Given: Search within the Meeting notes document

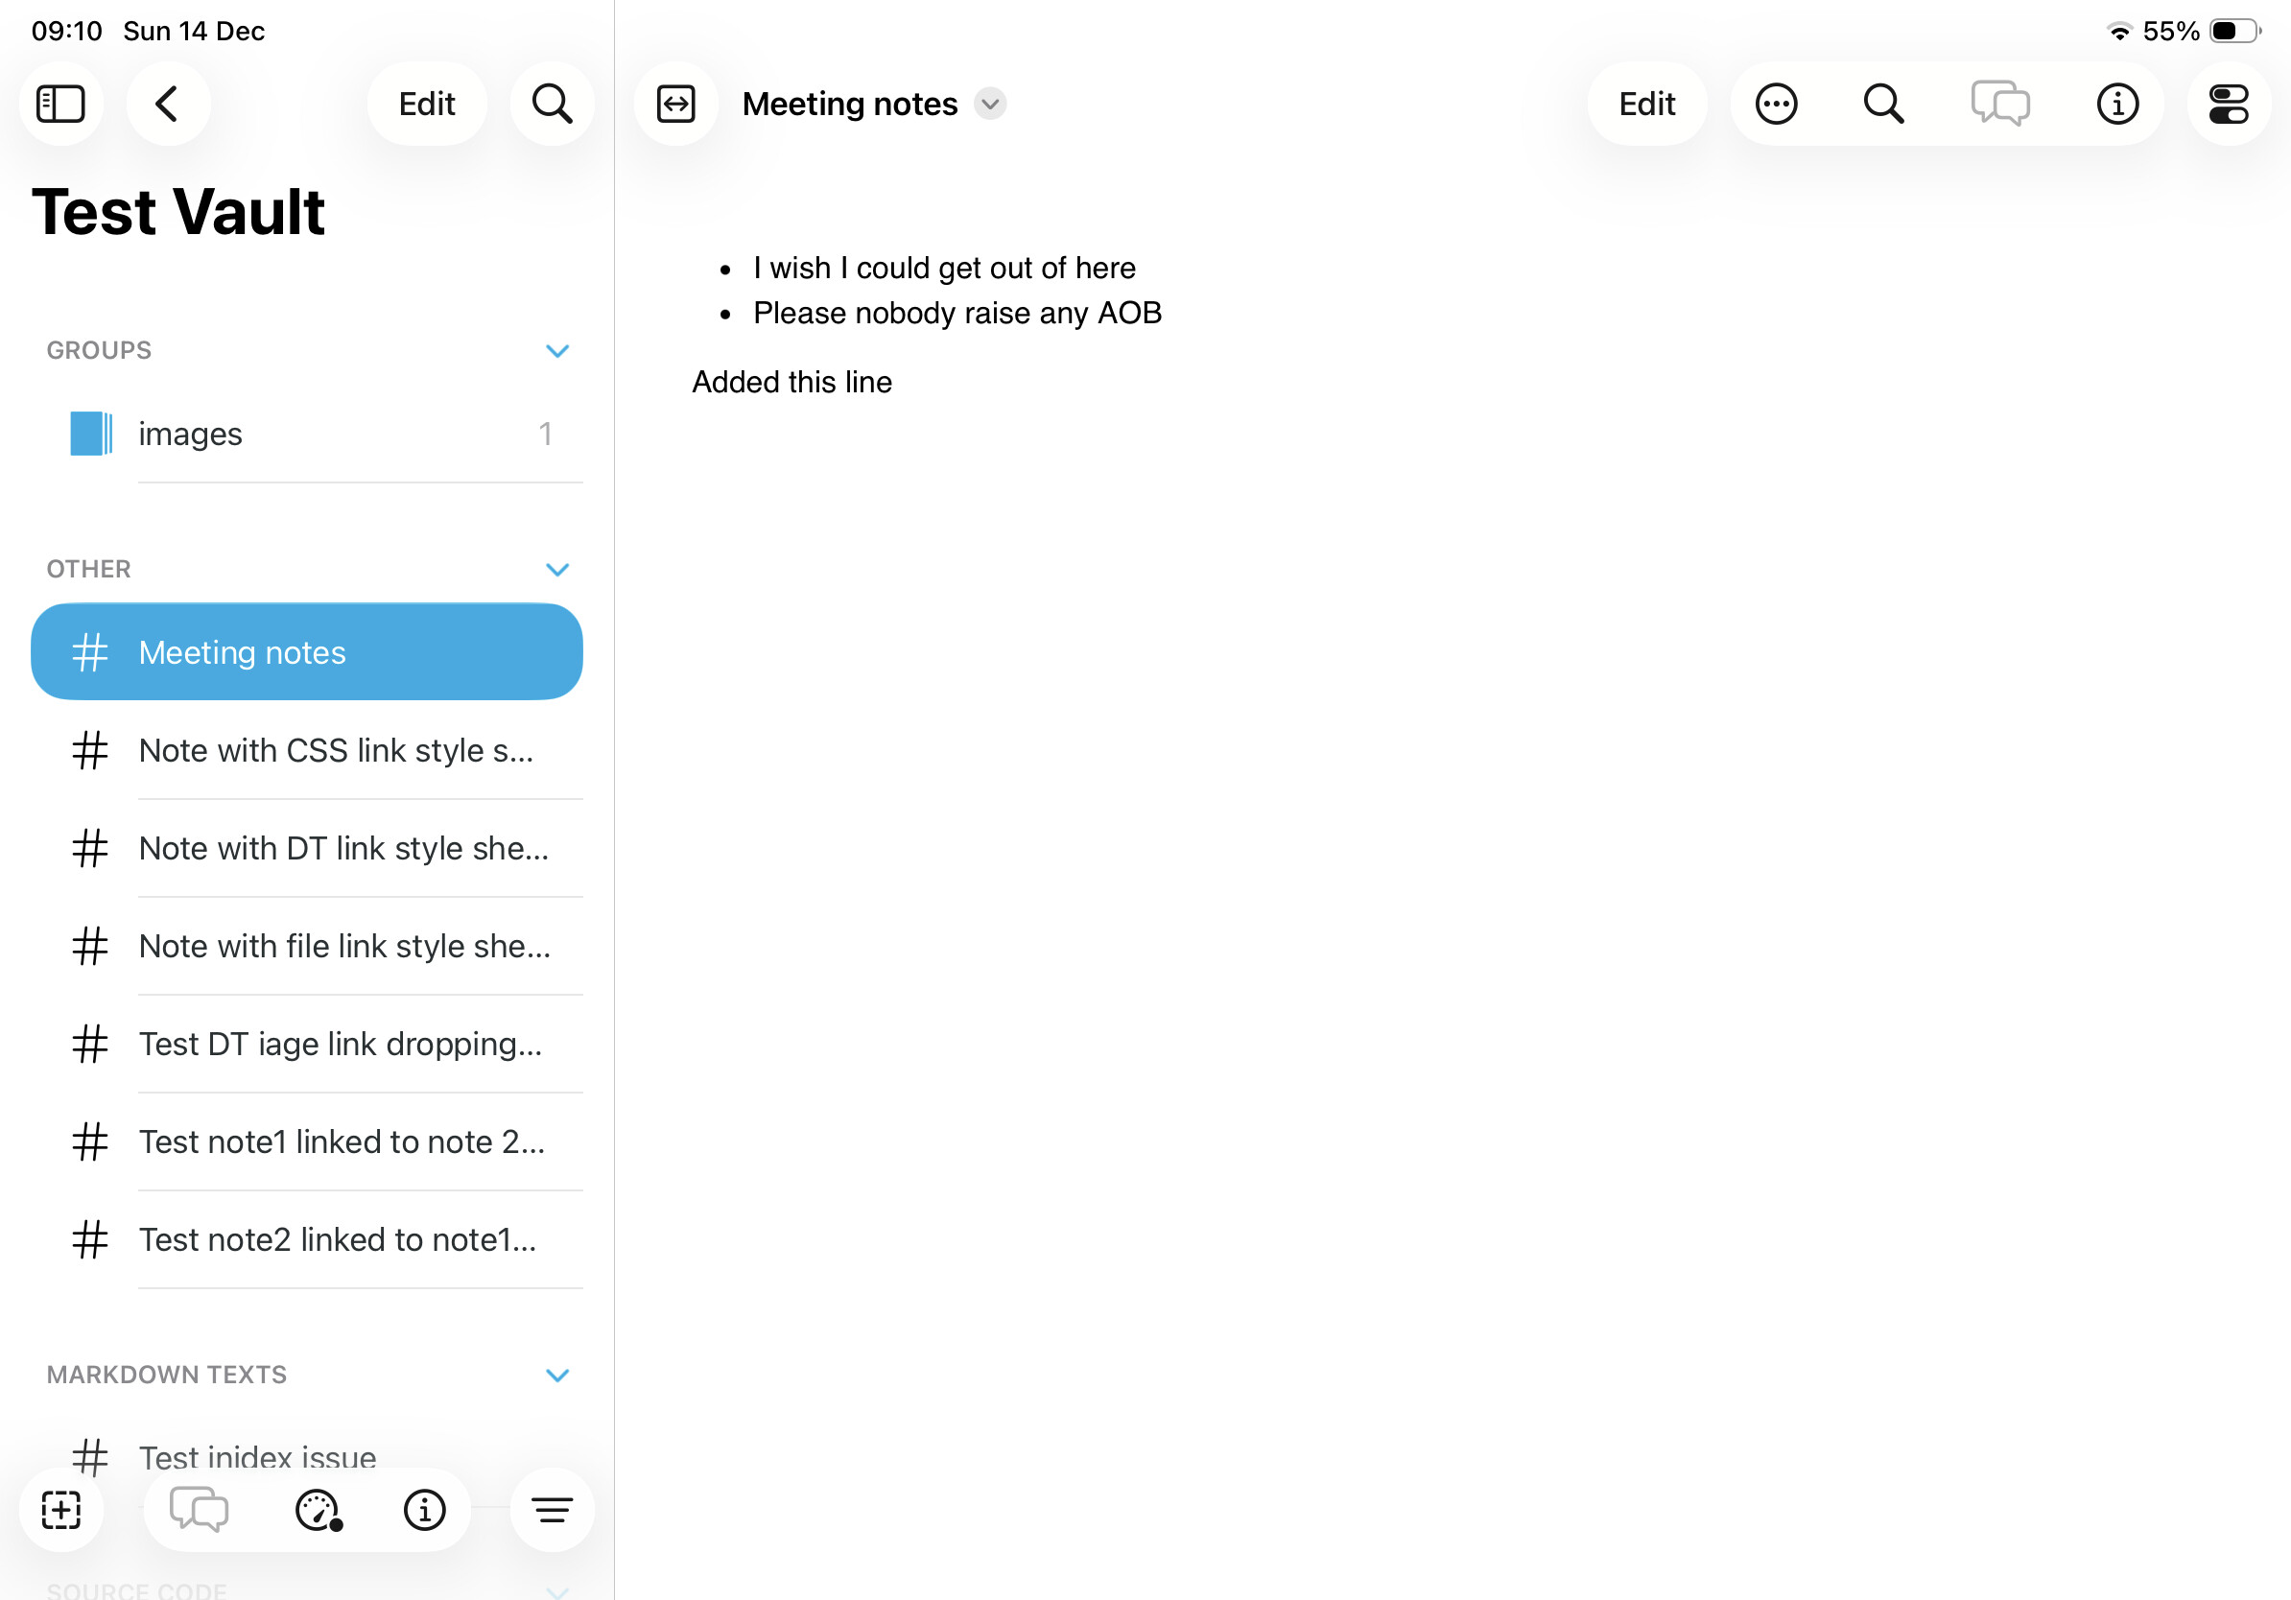Looking at the screenshot, I should coord(1884,104).
